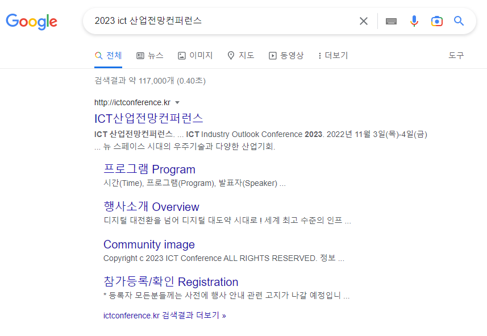Click the map pin icon beside 지도
The width and height of the screenshot is (487, 336).
coord(231,55)
